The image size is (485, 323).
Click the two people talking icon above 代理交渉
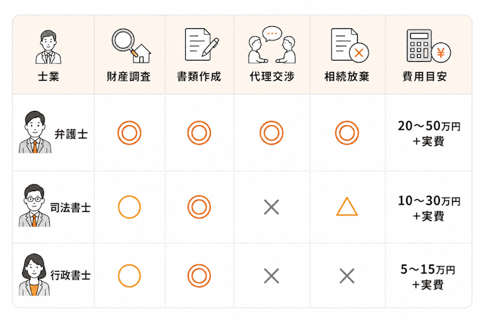click(272, 45)
